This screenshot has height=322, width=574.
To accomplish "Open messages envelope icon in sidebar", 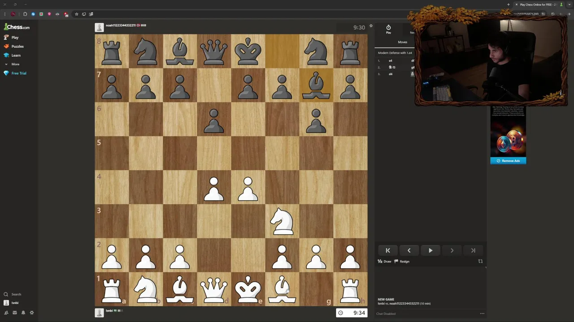I will pyautogui.click(x=15, y=313).
